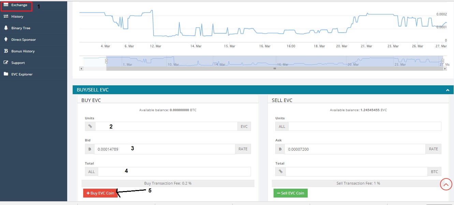
Task: Click the Direct Sponsor person icon
Action: pyautogui.click(x=6, y=39)
